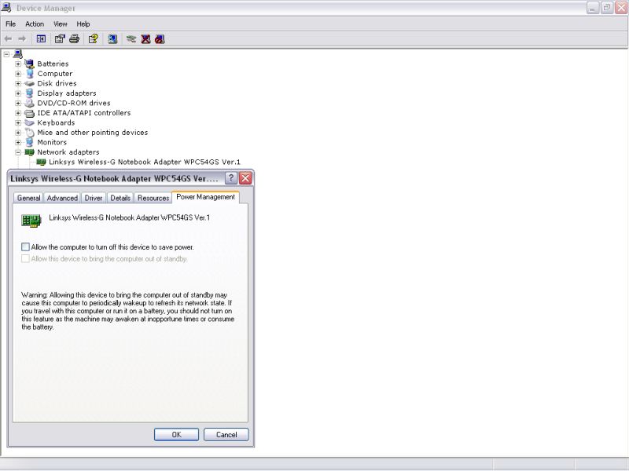Open the Action menu

35,24
